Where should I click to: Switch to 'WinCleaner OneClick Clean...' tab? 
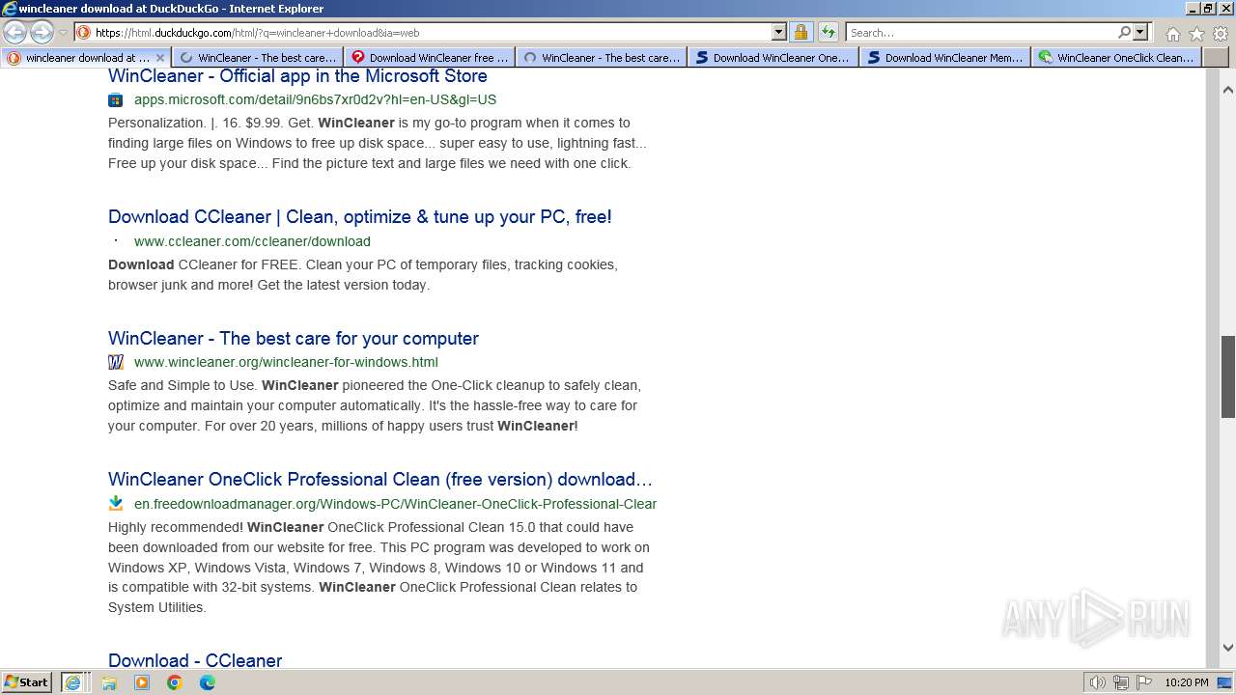1117,58
